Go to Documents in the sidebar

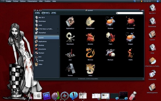(x=47, y=49)
